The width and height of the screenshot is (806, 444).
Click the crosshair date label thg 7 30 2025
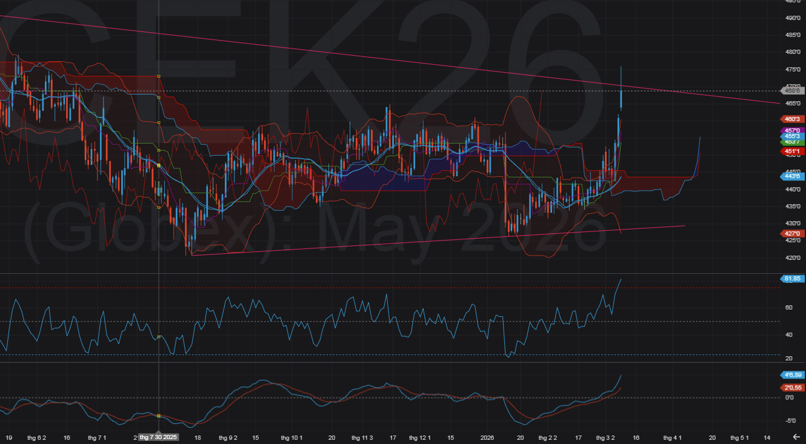coord(158,437)
